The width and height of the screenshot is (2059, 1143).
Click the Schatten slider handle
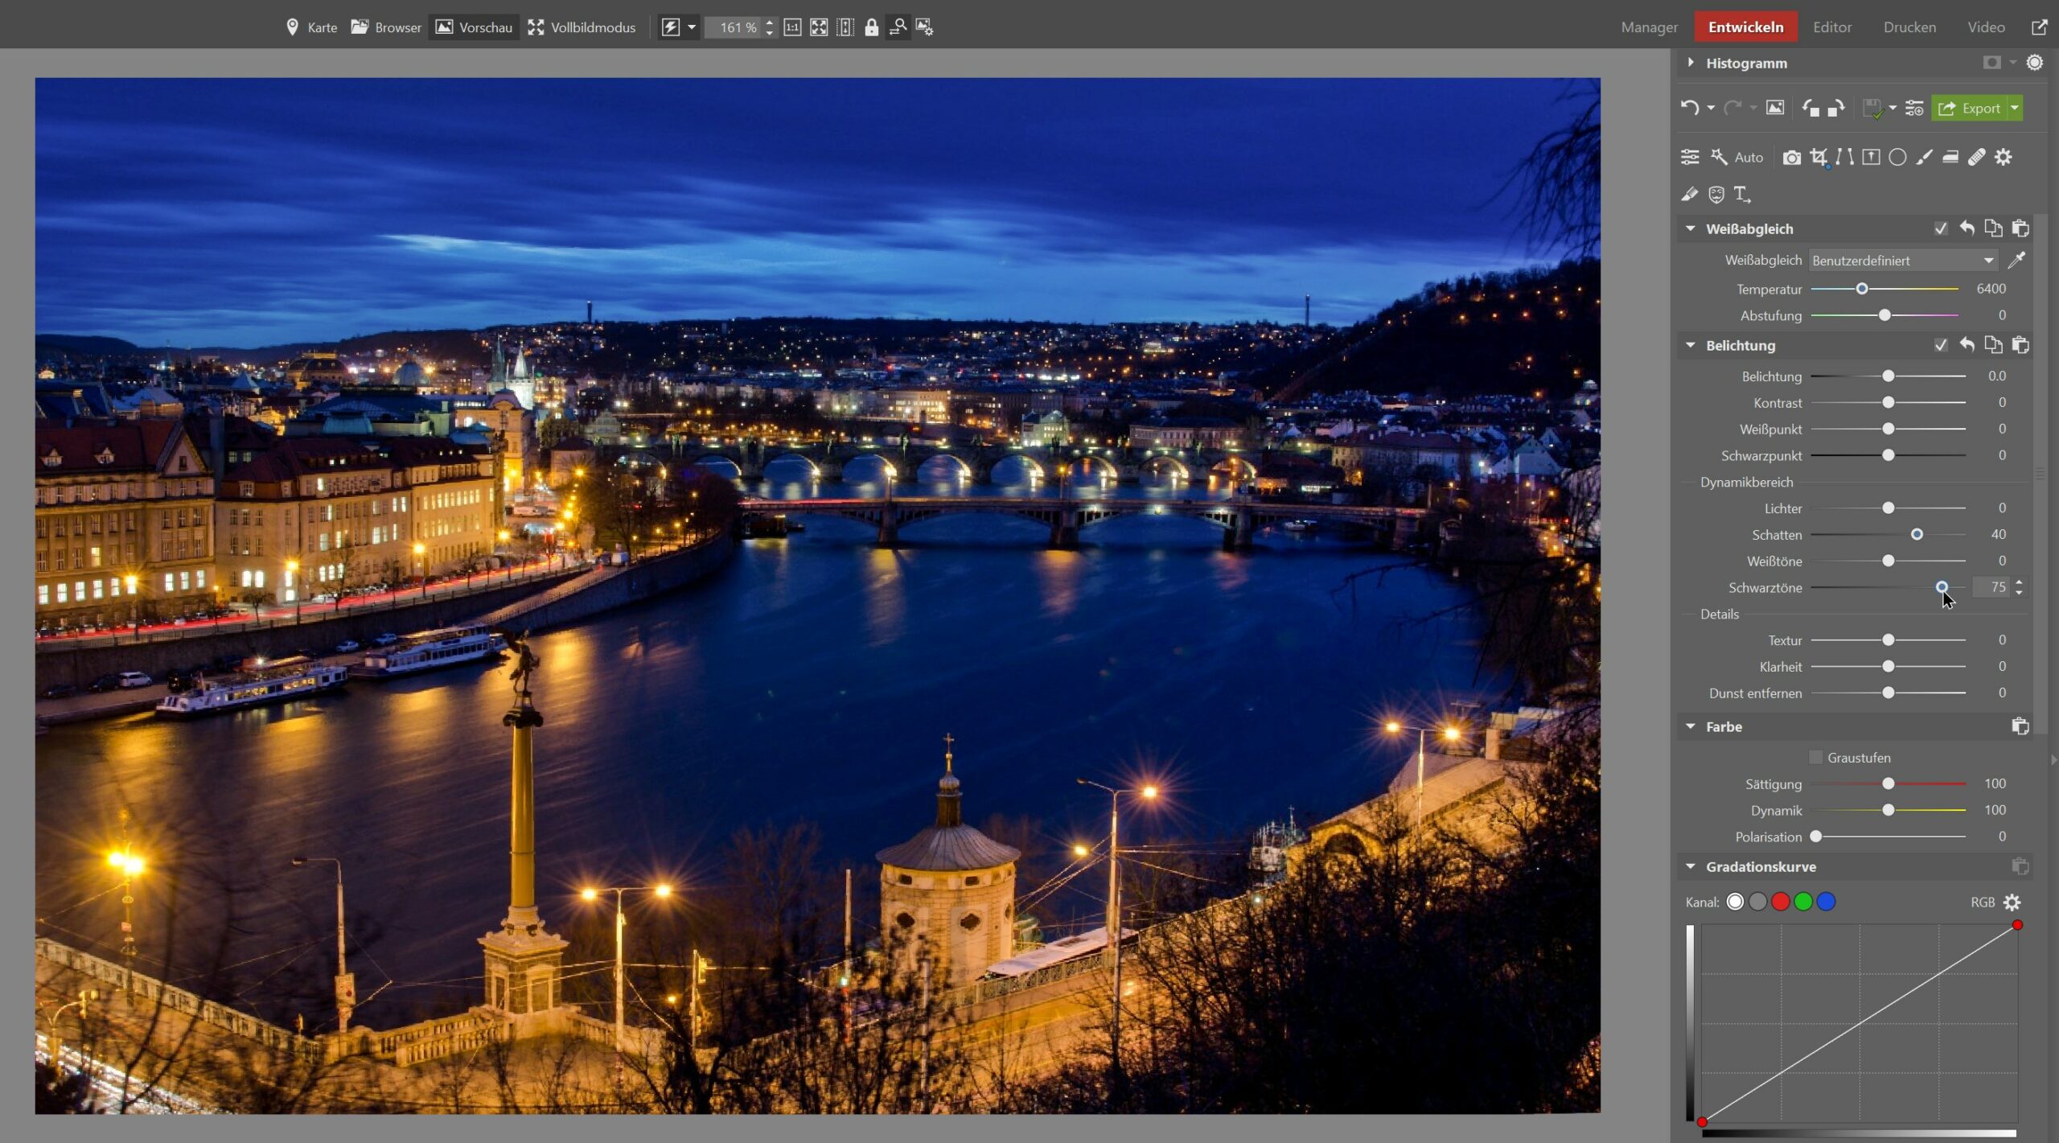[x=1917, y=534]
